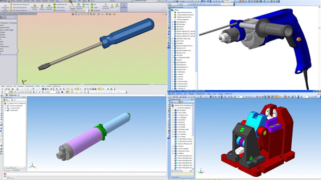Image resolution: width=321 pixels, height=180 pixels.
Task: Click command line input field in cylinder window
Action: pos(86,174)
